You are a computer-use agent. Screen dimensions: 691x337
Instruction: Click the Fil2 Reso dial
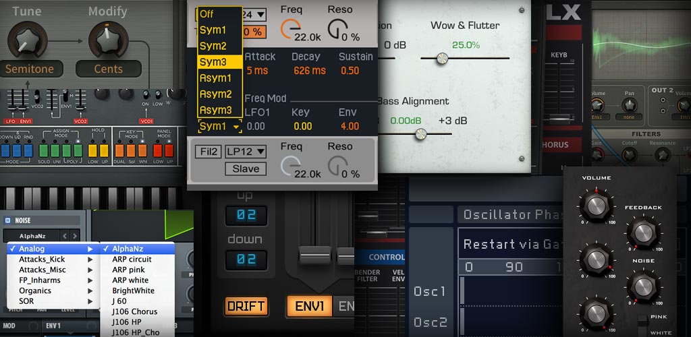click(x=338, y=165)
